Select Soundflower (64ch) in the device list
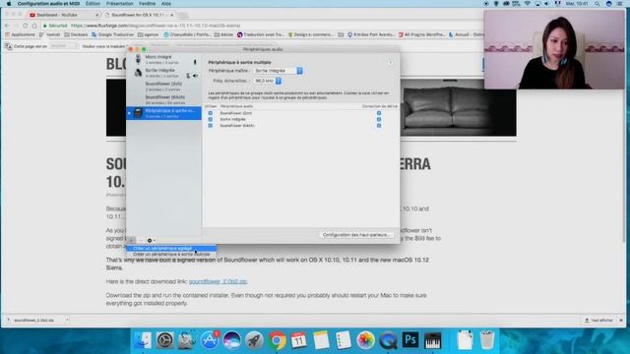Viewport: 630px width, 354px height. 164,99
